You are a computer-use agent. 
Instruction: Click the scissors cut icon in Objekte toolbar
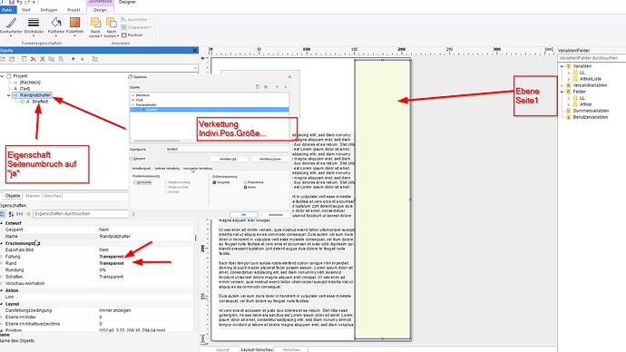click(x=43, y=59)
